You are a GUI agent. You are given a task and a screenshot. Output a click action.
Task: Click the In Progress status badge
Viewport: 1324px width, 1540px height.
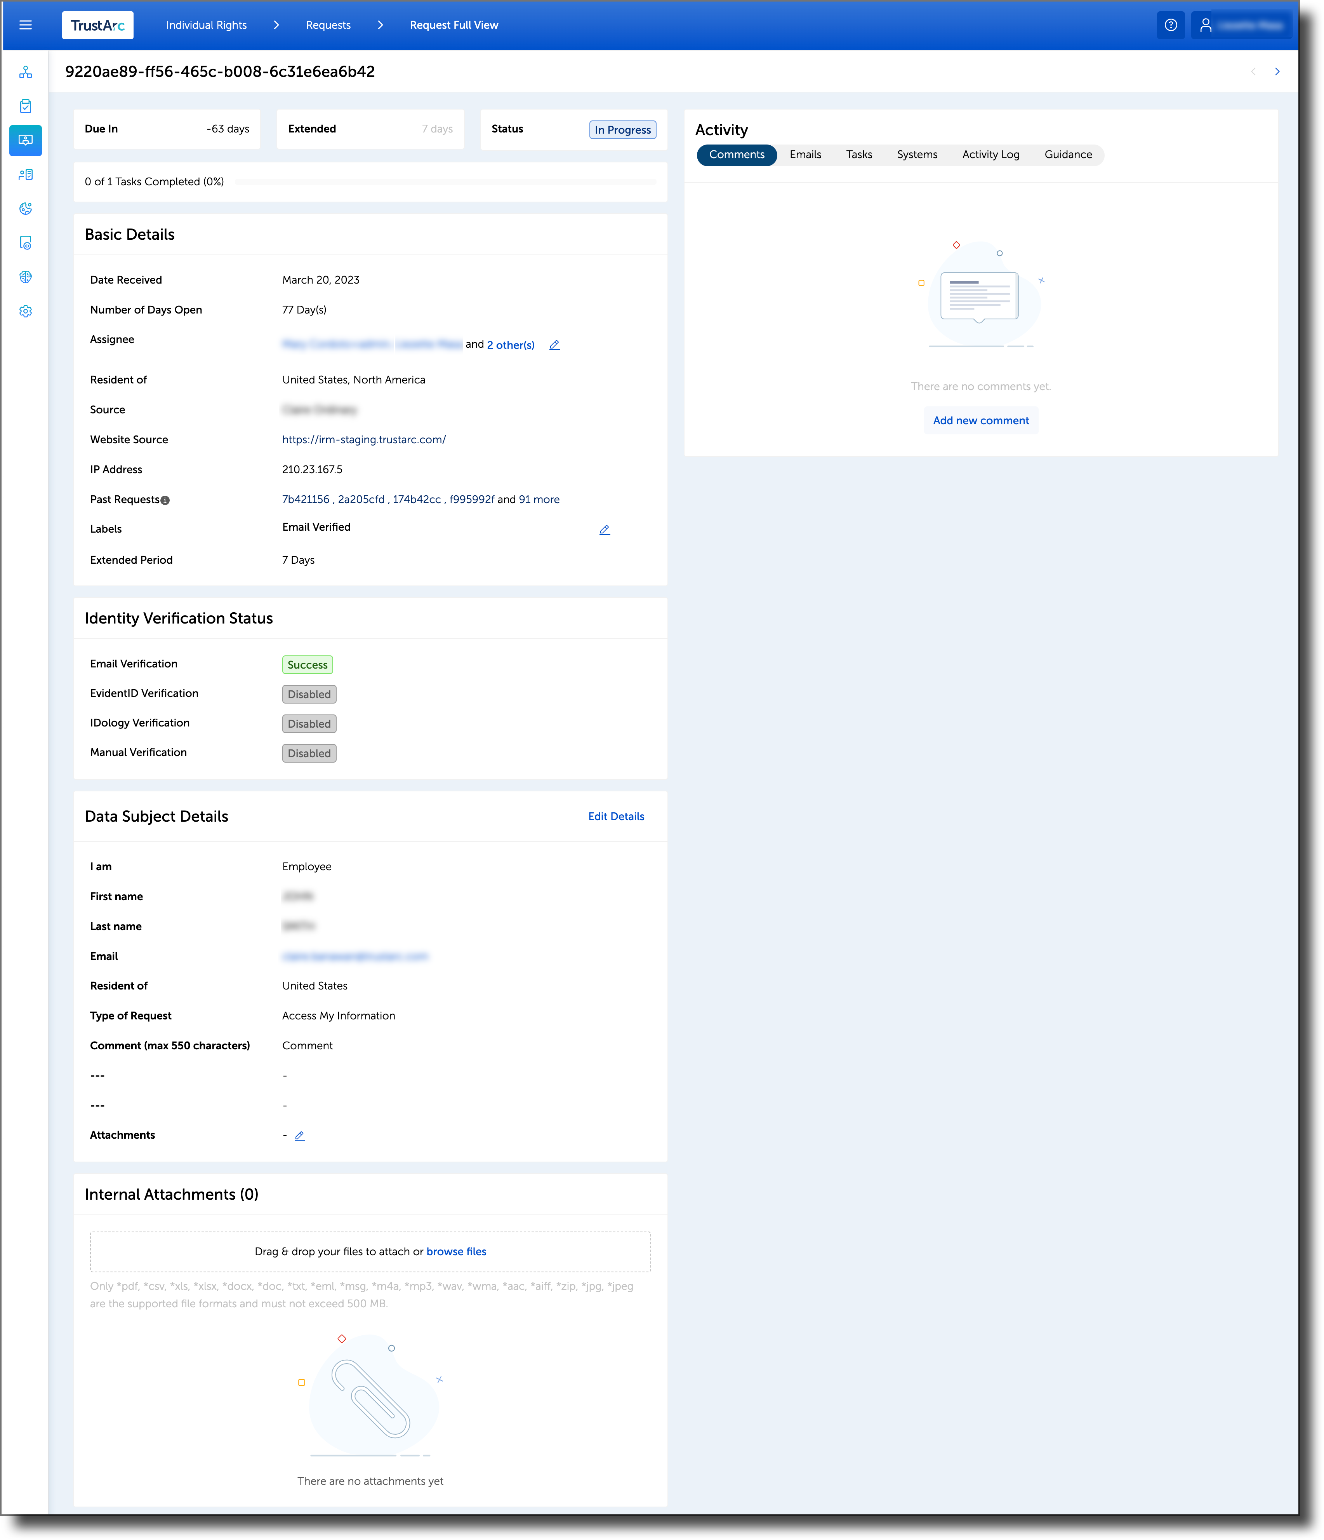click(623, 129)
